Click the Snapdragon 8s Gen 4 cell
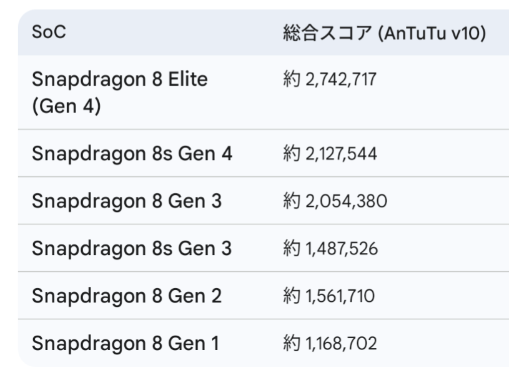Image resolution: width=509 pixels, height=380 pixels. pyautogui.click(x=132, y=153)
